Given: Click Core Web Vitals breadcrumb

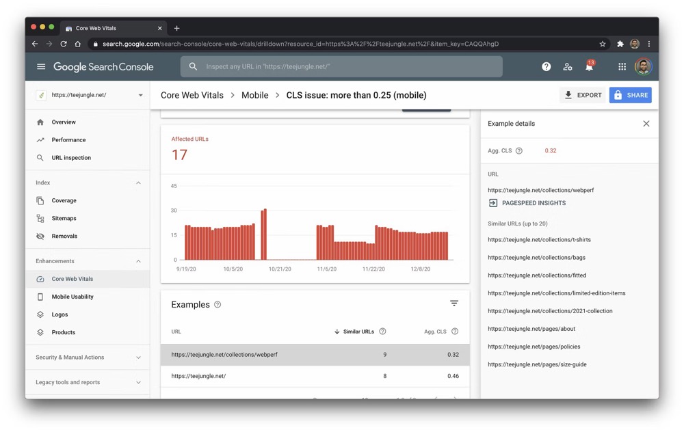Looking at the screenshot, I should [192, 95].
